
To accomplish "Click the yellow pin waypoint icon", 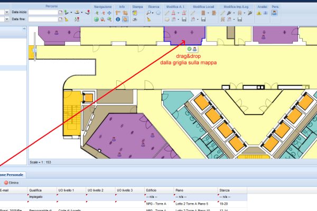I will 77,13.
